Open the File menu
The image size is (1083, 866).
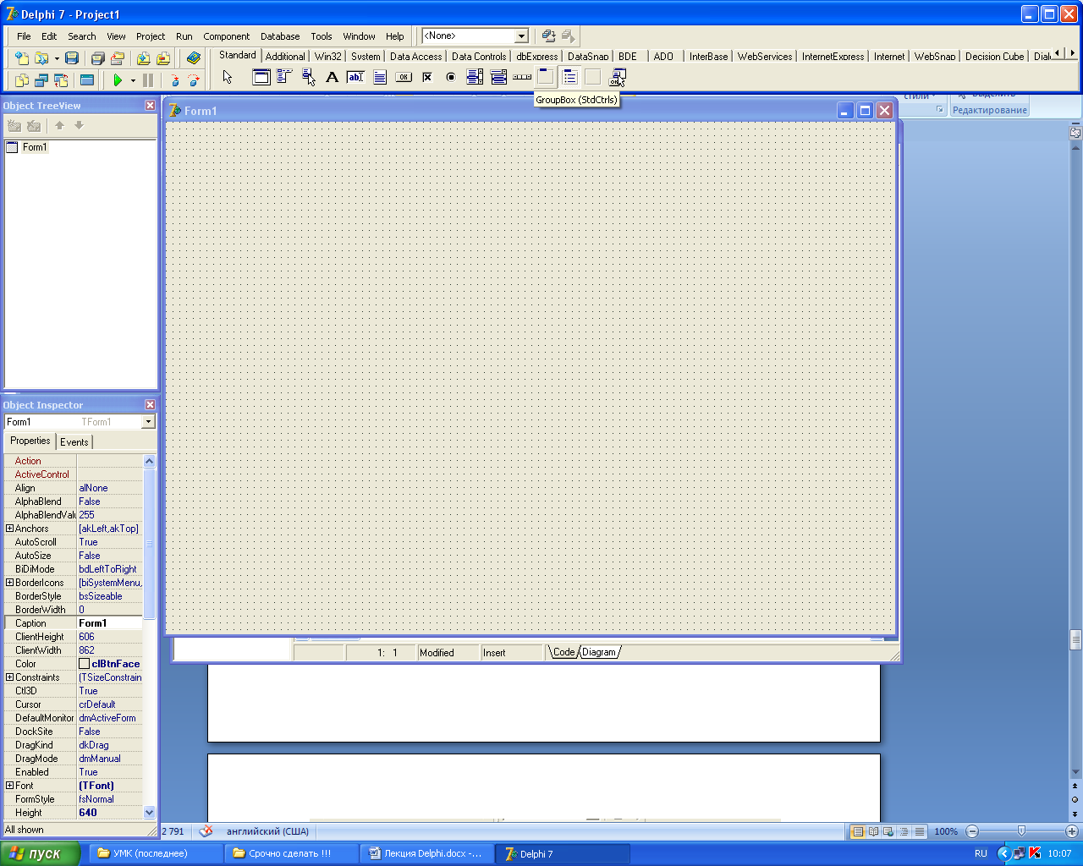24,36
